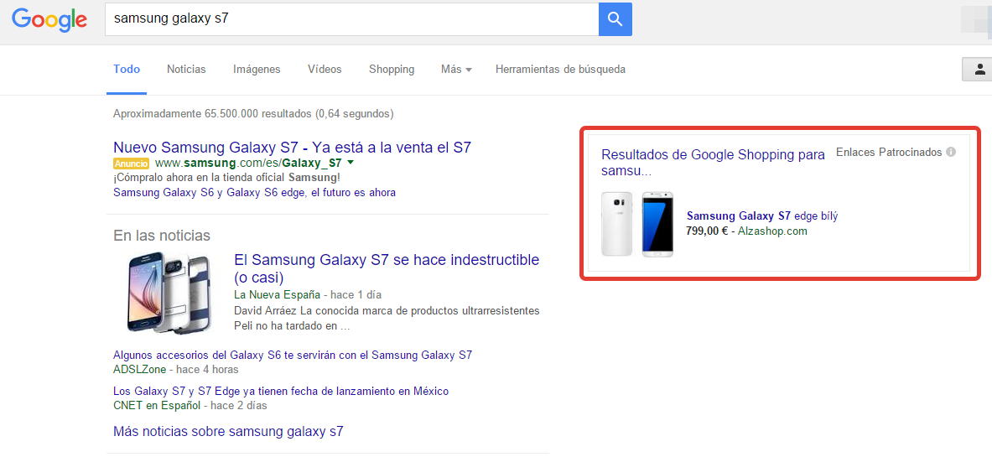Click the 799,00 € price text
Image resolution: width=992 pixels, height=457 pixels.
(x=707, y=231)
